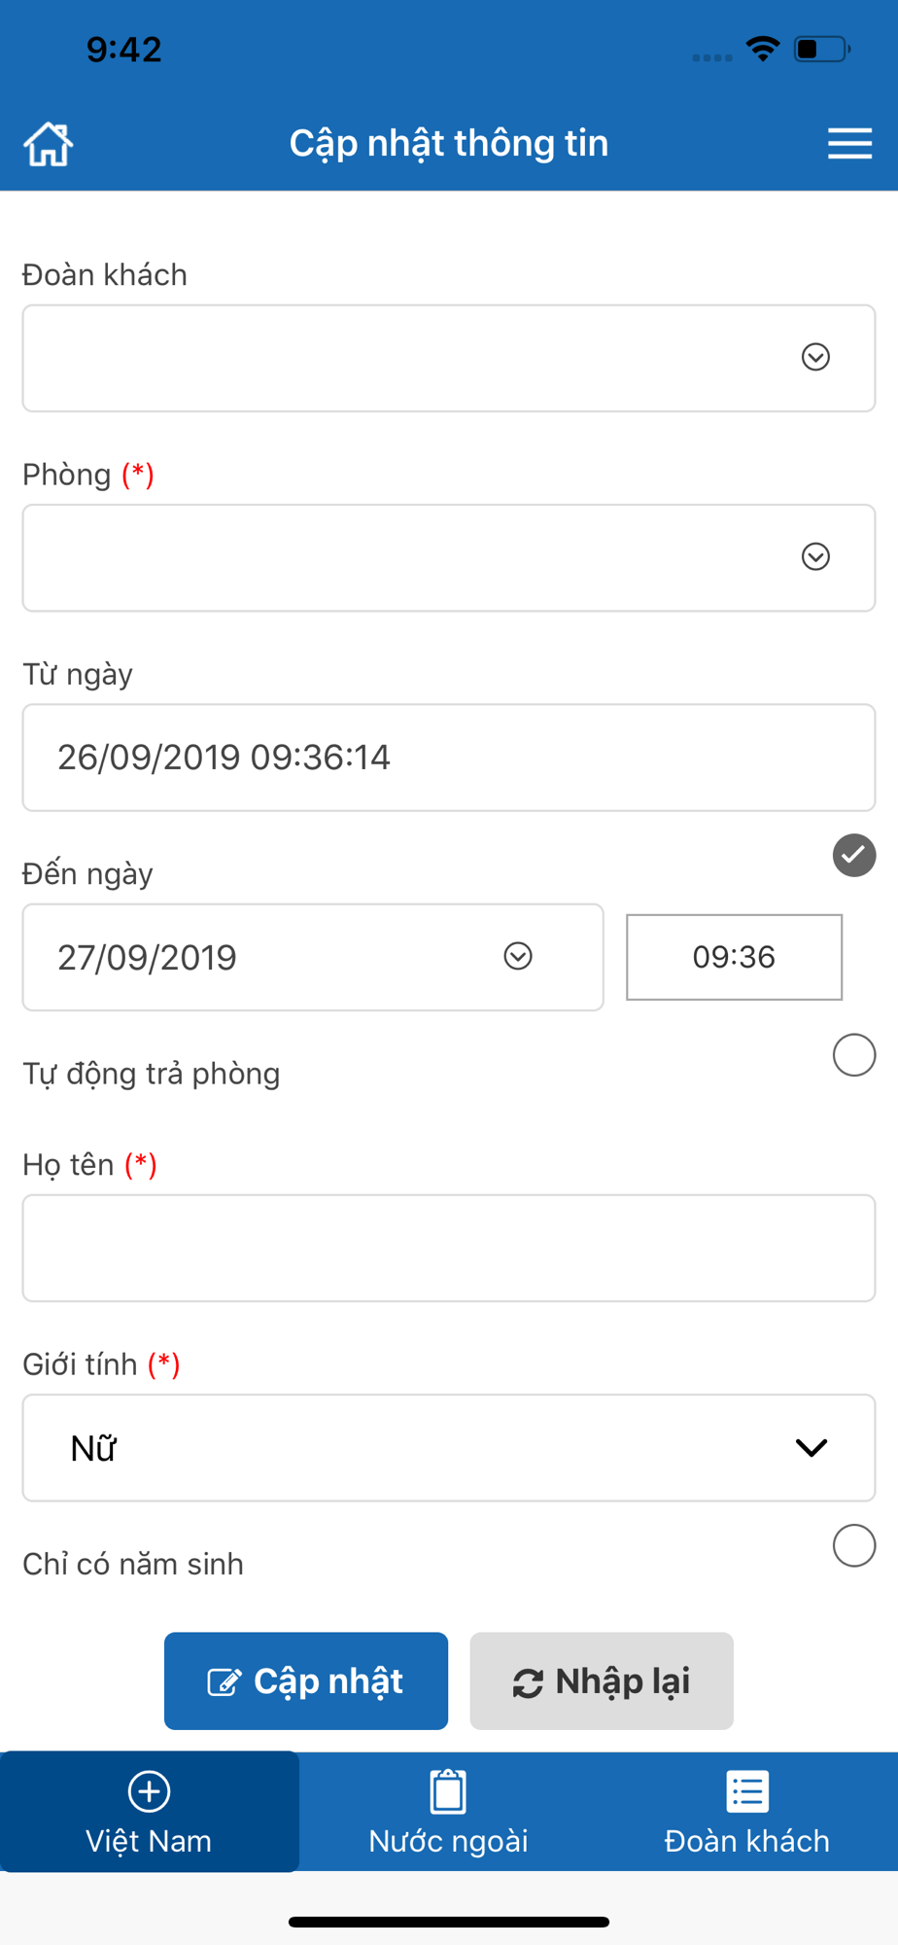Viewport: 898px width, 1945px height.
Task: Tap the refresh icon on Nhập lại
Action: point(528,1682)
